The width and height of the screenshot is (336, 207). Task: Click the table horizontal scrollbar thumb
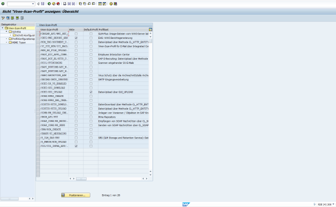click(81, 179)
